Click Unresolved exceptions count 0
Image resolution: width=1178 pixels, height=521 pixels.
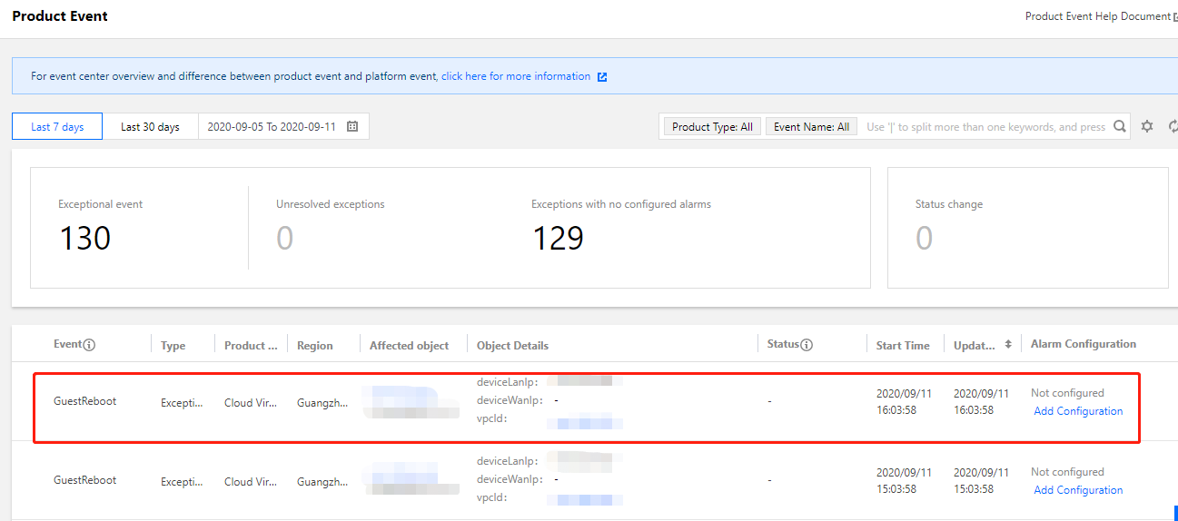(x=284, y=239)
